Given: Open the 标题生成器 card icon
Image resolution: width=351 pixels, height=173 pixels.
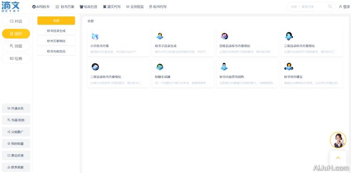Looking at the screenshot, I should click(160, 67).
